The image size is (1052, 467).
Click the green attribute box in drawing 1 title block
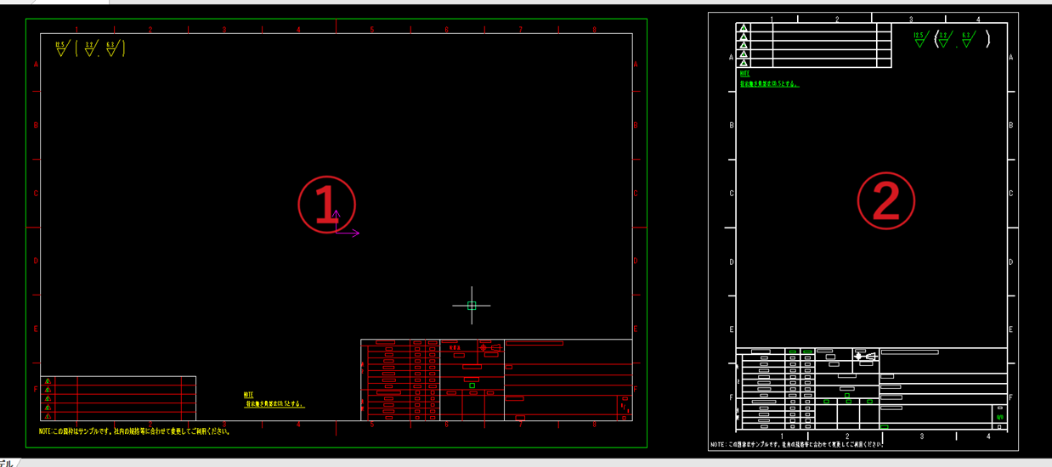click(x=472, y=385)
